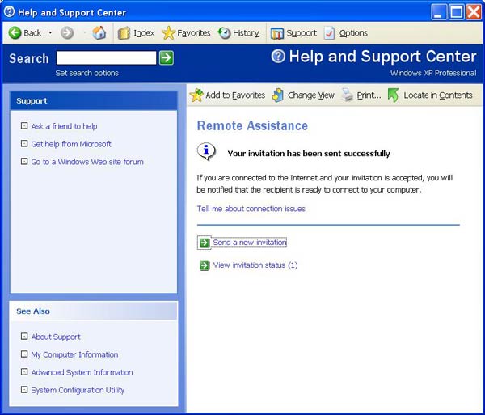Click the green Back arrow icon
485x415 pixels.
15,33
